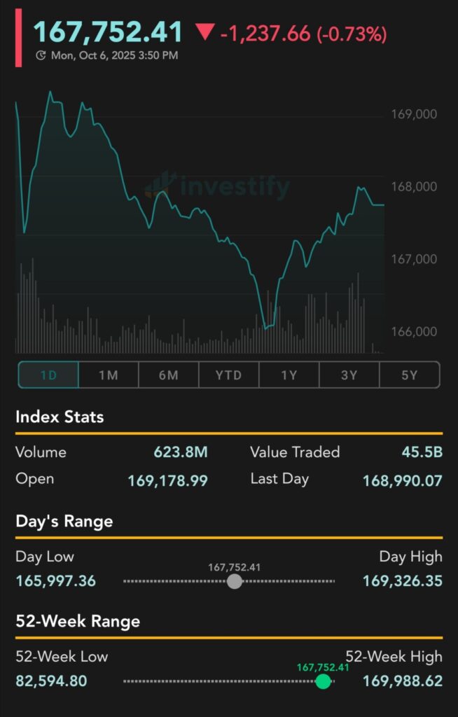Click the index value 167,752.41 headline
458x717 pixels.
point(109,32)
